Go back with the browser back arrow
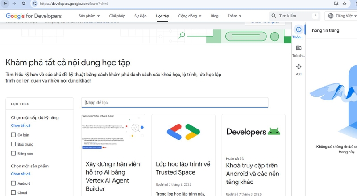This screenshot has width=357, height=196. [5, 4]
